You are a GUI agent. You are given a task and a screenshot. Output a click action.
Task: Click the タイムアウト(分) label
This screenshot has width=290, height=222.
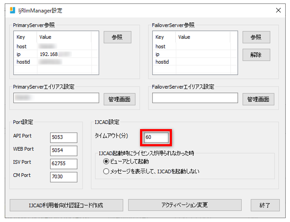[111, 136]
